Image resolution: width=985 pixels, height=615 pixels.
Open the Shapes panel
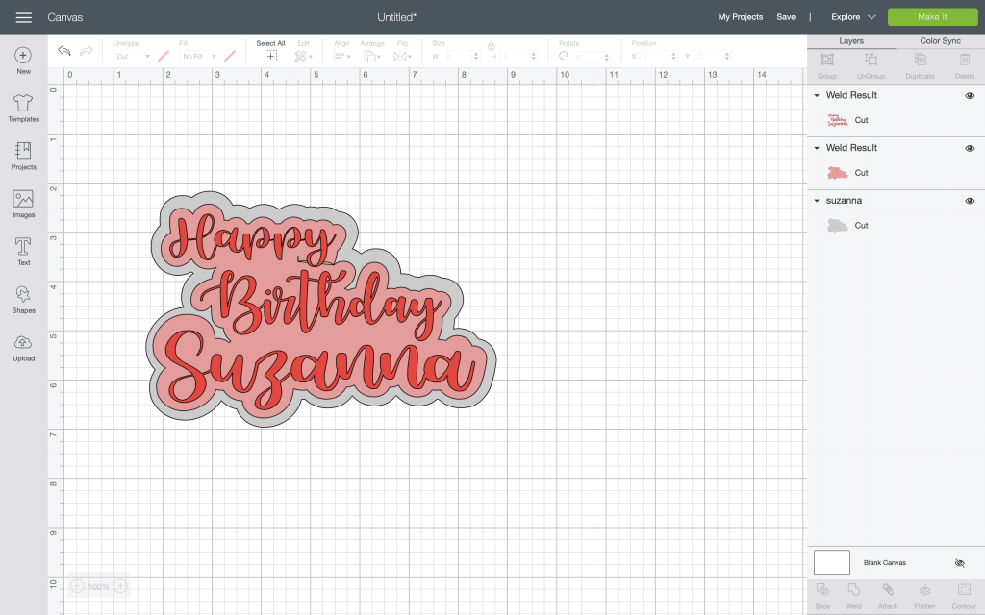point(23,300)
